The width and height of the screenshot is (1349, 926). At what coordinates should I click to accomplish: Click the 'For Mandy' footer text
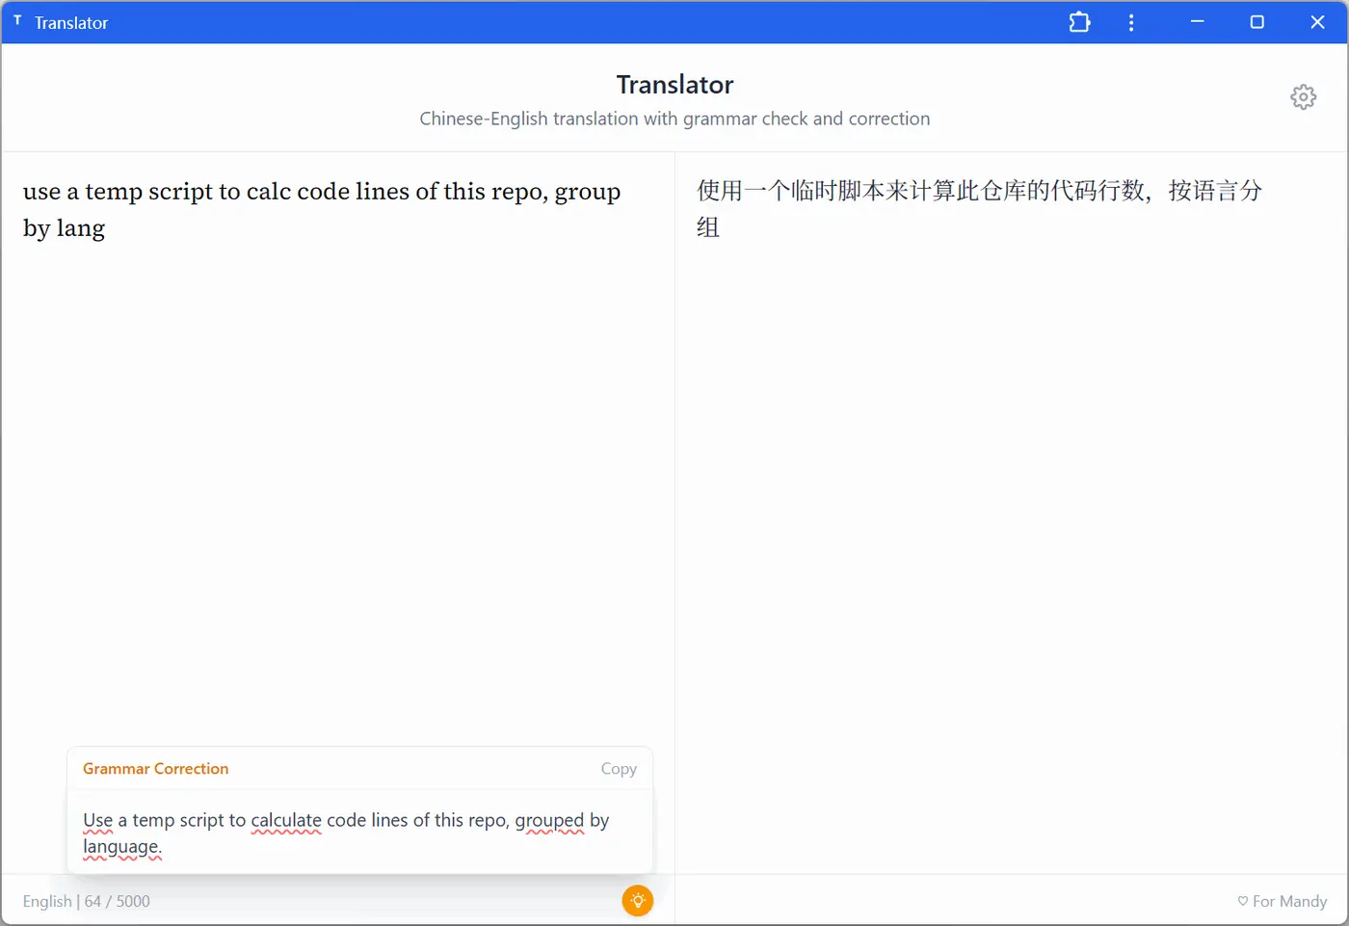(x=1283, y=902)
